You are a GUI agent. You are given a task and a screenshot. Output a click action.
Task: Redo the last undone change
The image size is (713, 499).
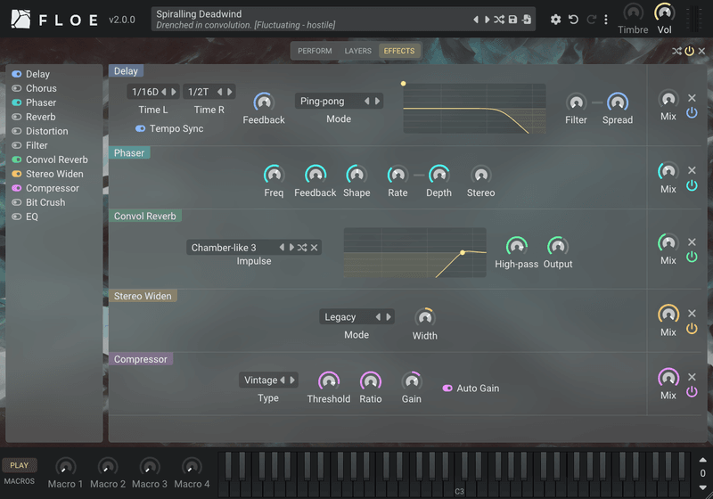(591, 20)
